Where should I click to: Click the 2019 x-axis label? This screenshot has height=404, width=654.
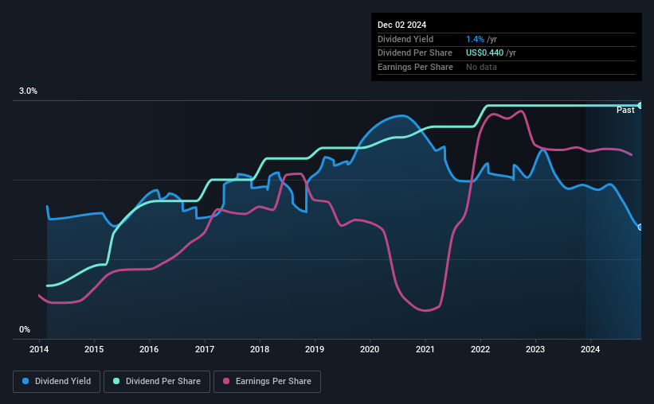point(315,349)
